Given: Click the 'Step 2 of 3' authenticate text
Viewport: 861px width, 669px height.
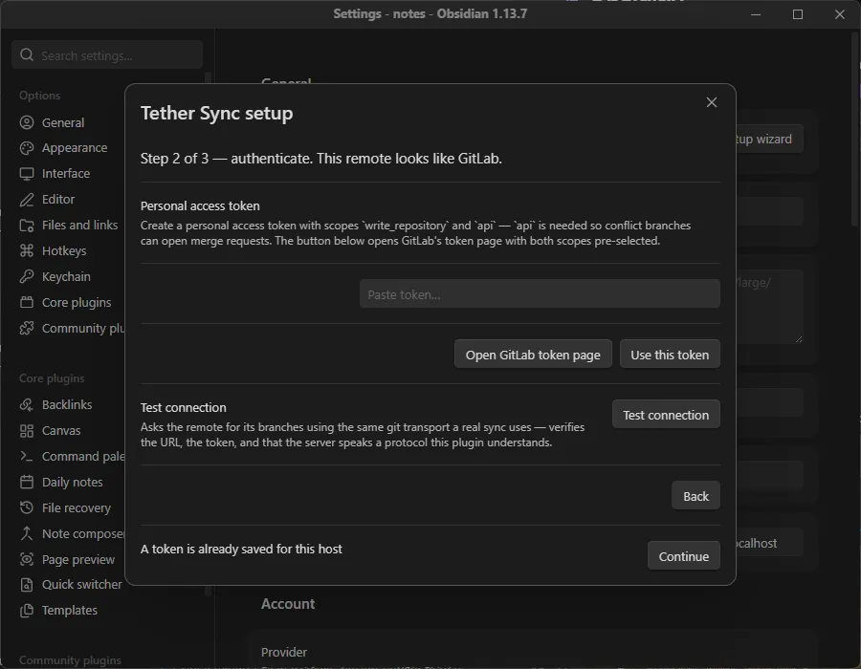Looking at the screenshot, I should [x=321, y=159].
